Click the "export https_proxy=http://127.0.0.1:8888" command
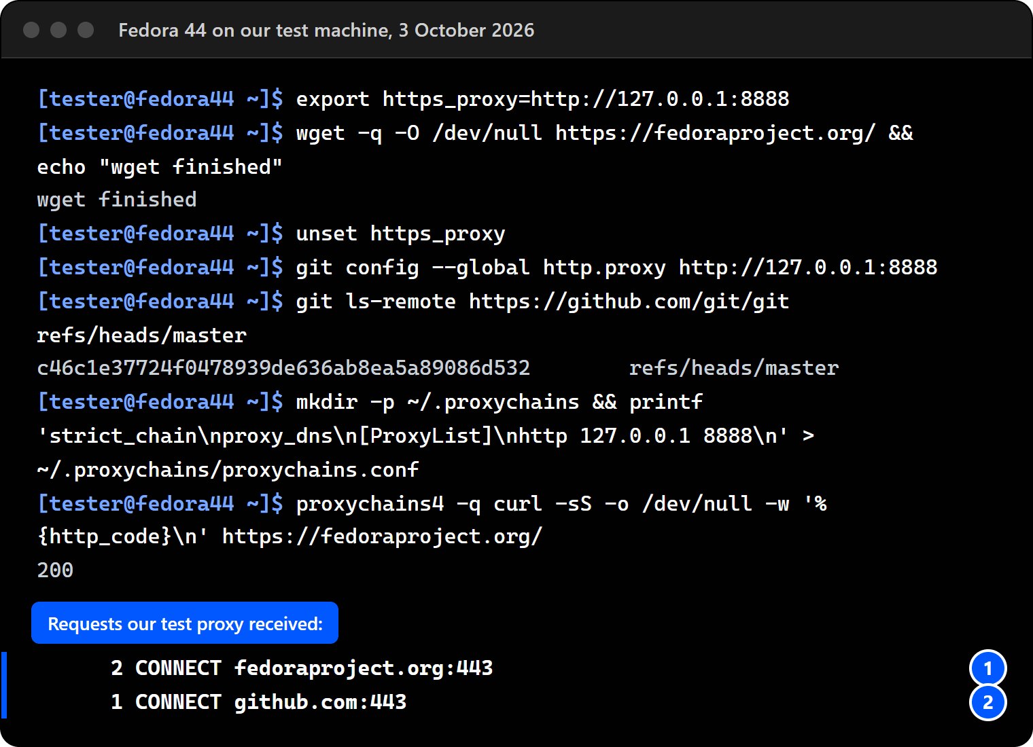Screen dimensions: 1033x747 (x=543, y=99)
